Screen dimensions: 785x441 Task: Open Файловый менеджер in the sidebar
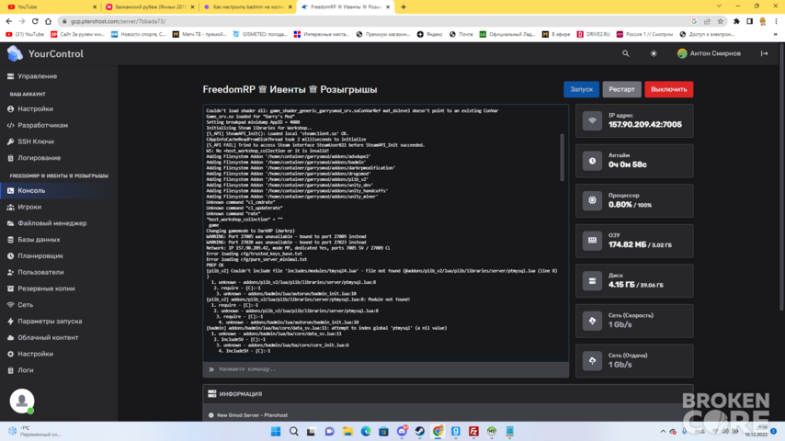[x=52, y=223]
